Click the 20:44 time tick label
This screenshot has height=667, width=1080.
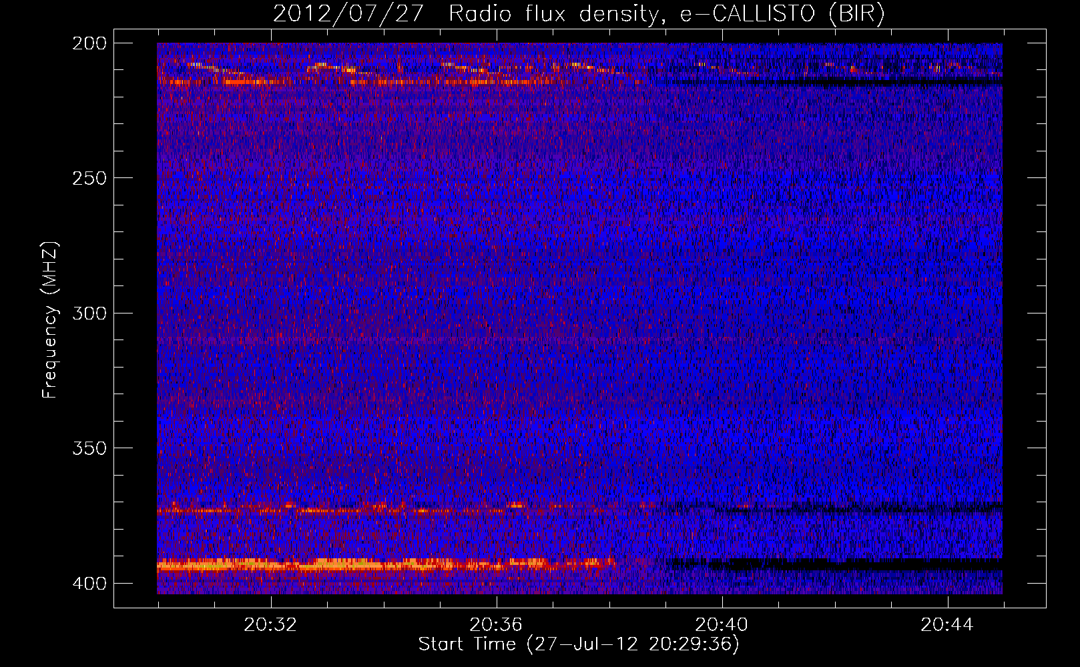click(x=947, y=625)
